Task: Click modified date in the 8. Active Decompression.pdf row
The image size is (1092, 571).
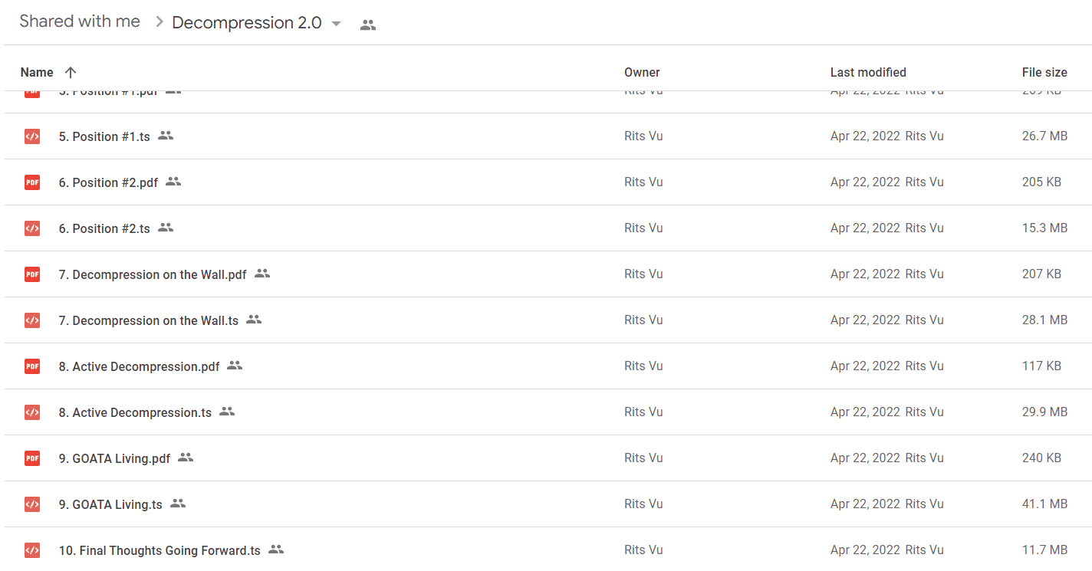Action: point(865,366)
